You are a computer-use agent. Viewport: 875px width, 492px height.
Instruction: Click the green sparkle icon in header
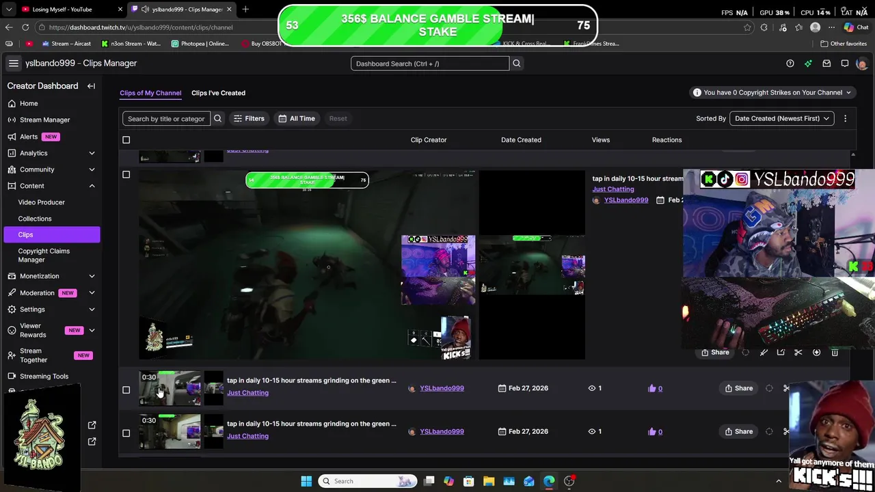(808, 64)
